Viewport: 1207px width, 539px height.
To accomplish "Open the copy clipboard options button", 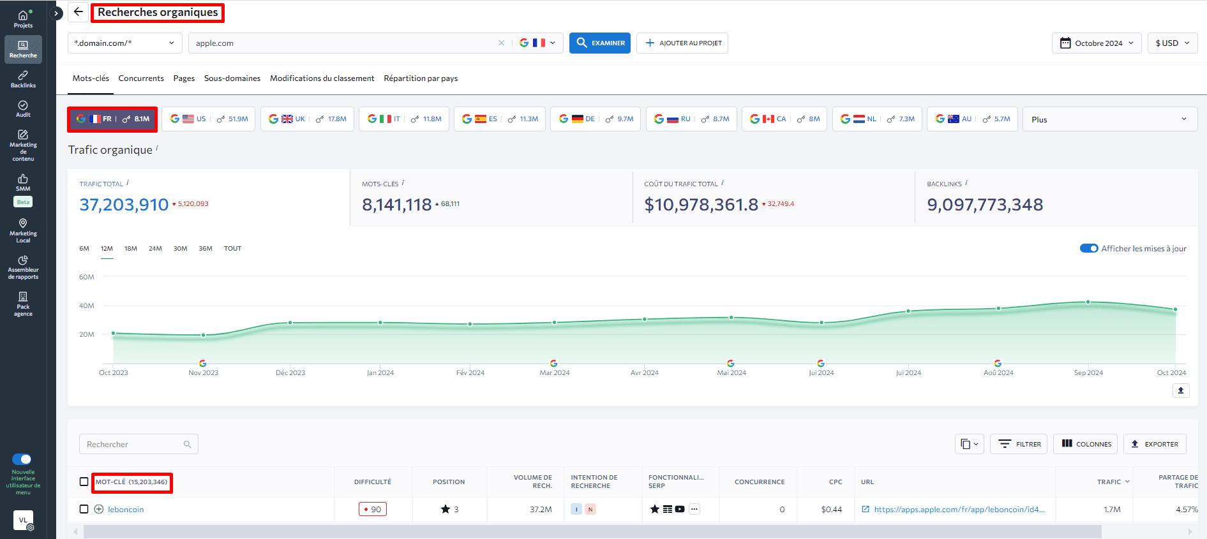I will 969,444.
